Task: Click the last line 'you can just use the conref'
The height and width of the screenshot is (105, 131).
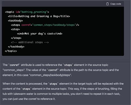Action: click(x=29, y=99)
